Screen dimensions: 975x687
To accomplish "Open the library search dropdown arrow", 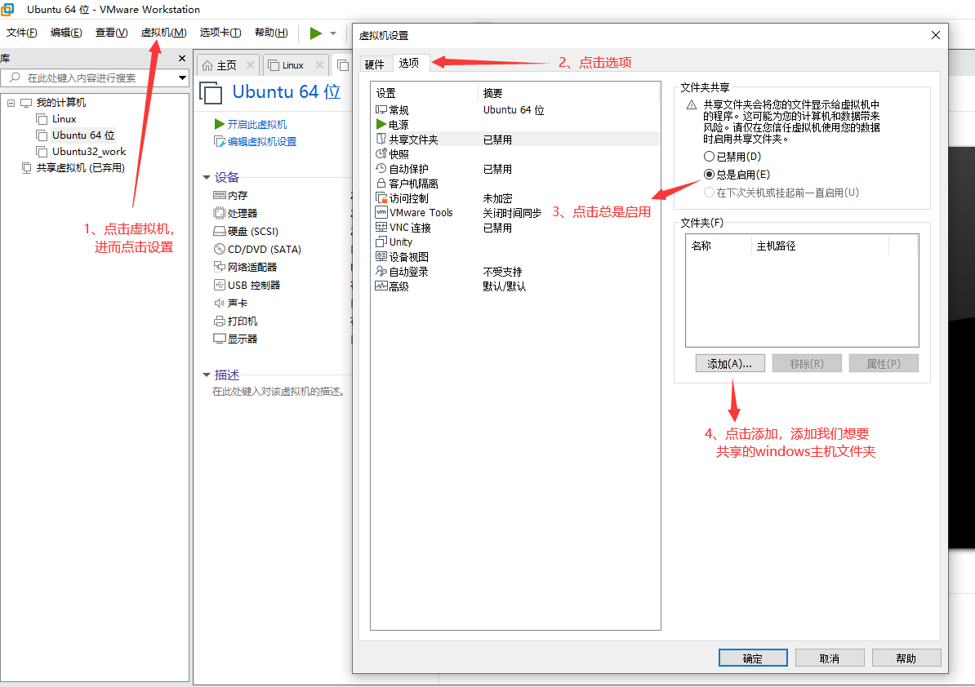I will pyautogui.click(x=182, y=78).
